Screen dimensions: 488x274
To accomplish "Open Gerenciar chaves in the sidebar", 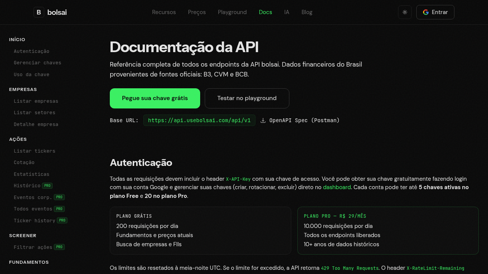I will [37, 63].
